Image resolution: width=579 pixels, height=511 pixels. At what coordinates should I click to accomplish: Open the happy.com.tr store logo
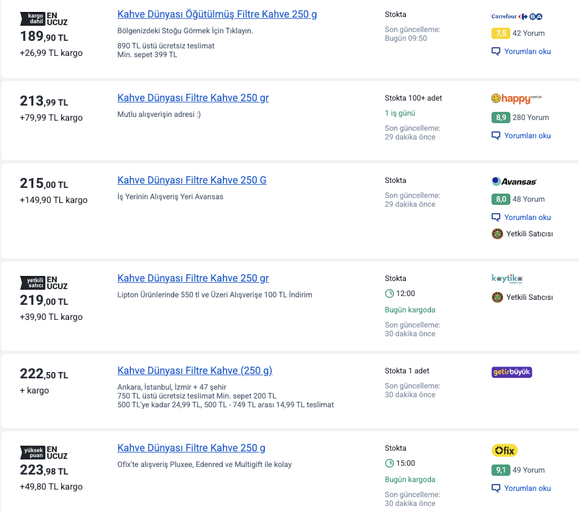coord(516,99)
